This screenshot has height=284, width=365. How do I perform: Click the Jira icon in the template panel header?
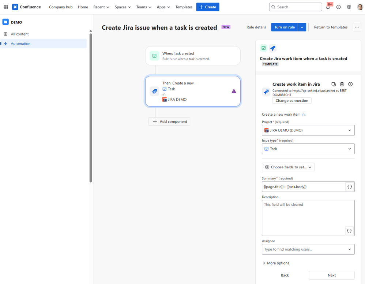pyautogui.click(x=272, y=48)
